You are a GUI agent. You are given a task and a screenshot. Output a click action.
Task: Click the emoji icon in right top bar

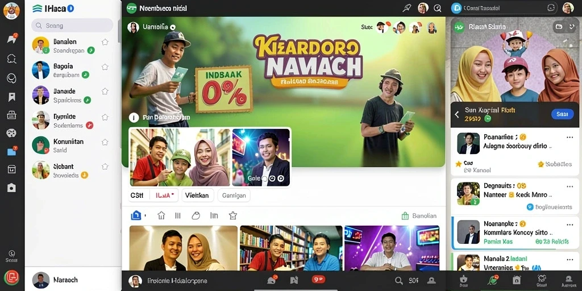click(x=551, y=7)
